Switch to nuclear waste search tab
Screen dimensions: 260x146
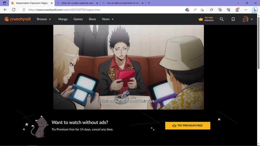[x=77, y=3]
